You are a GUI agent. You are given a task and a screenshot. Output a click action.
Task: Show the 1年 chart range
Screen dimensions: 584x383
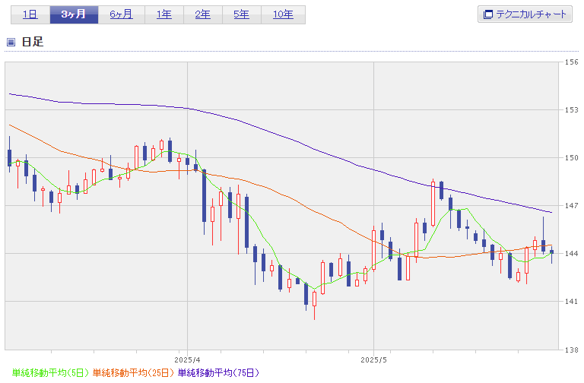[164, 15]
